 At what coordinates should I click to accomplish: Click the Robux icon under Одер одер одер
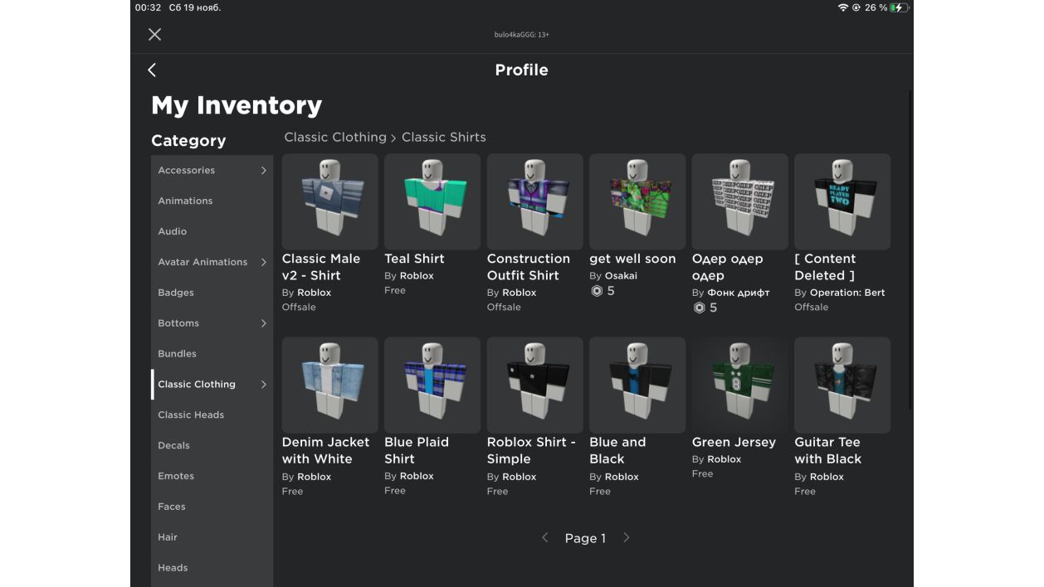[699, 308]
